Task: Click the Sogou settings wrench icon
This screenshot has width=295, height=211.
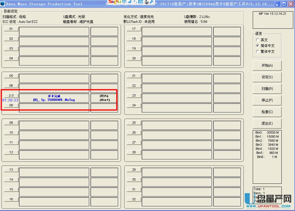Action: (x=151, y=2)
